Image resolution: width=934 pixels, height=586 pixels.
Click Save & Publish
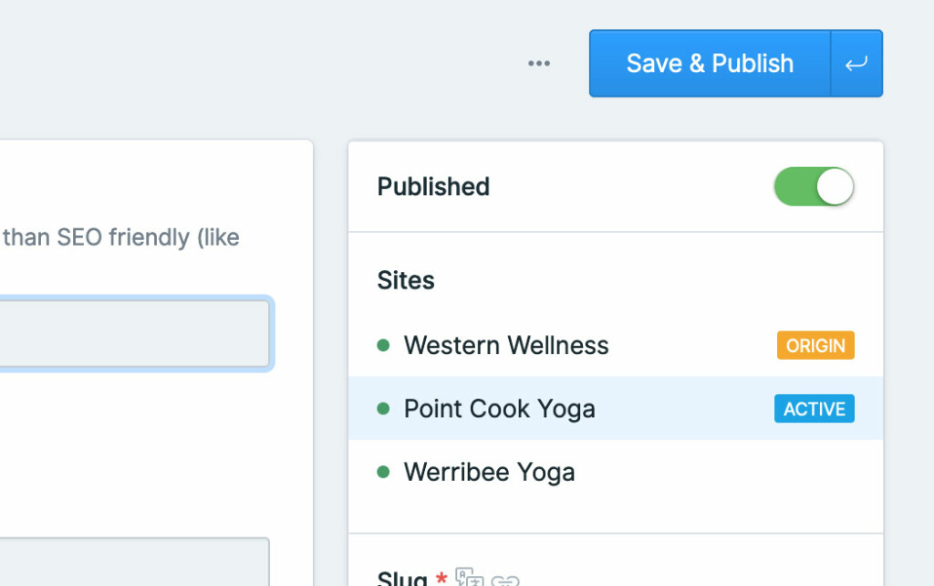(x=710, y=63)
